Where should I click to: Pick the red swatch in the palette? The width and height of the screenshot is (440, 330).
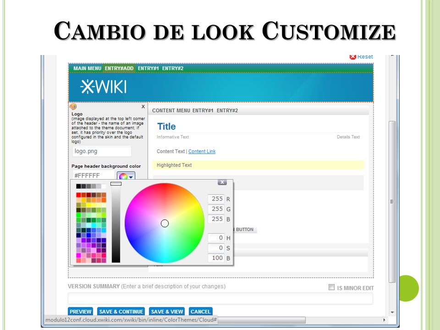pyautogui.click(x=78, y=195)
